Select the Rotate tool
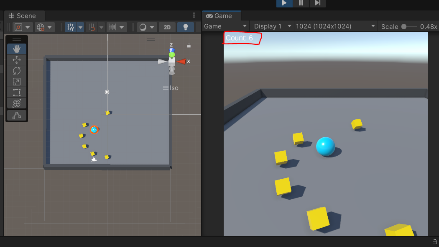 (17, 71)
